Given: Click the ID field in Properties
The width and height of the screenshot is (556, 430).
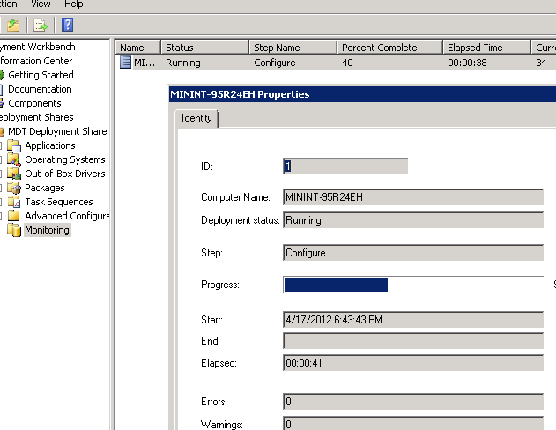Looking at the screenshot, I should 345,167.
